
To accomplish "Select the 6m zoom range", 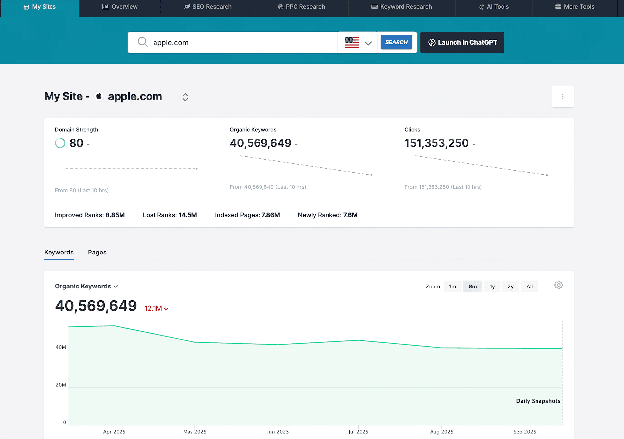I will (x=472, y=287).
